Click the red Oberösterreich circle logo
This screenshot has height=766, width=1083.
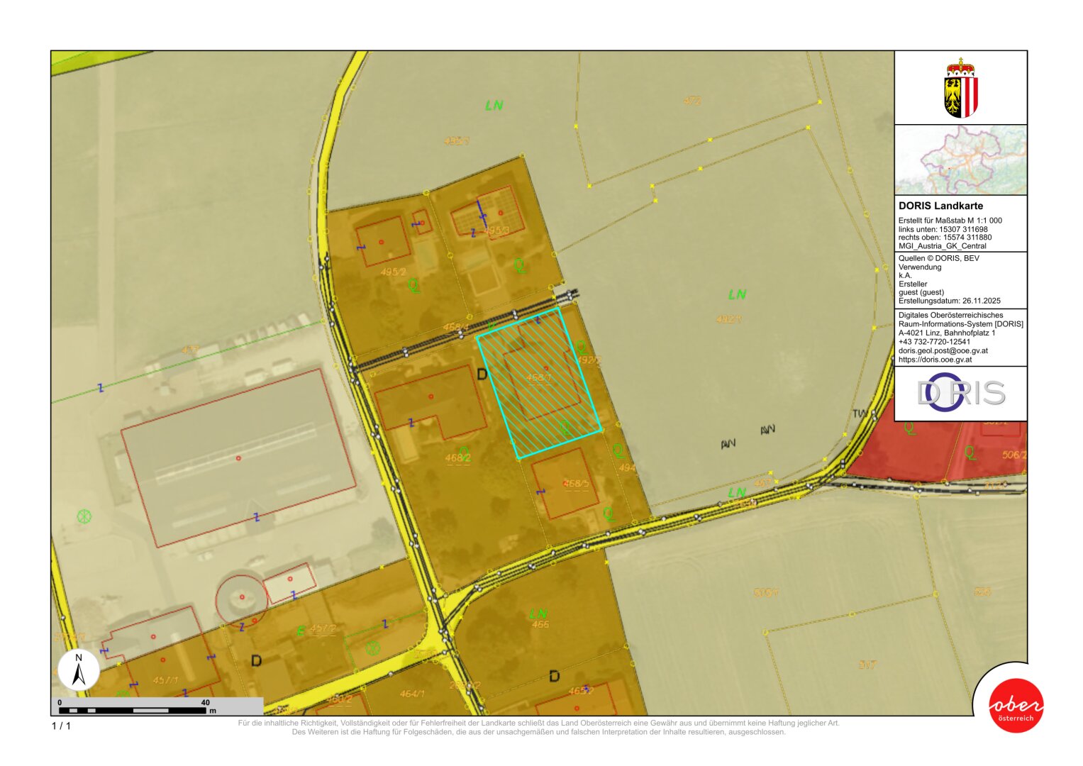tap(1016, 705)
